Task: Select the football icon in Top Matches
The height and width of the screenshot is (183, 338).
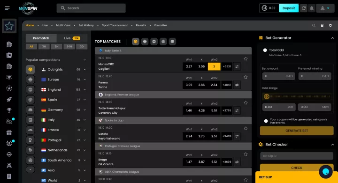Action: [136, 42]
